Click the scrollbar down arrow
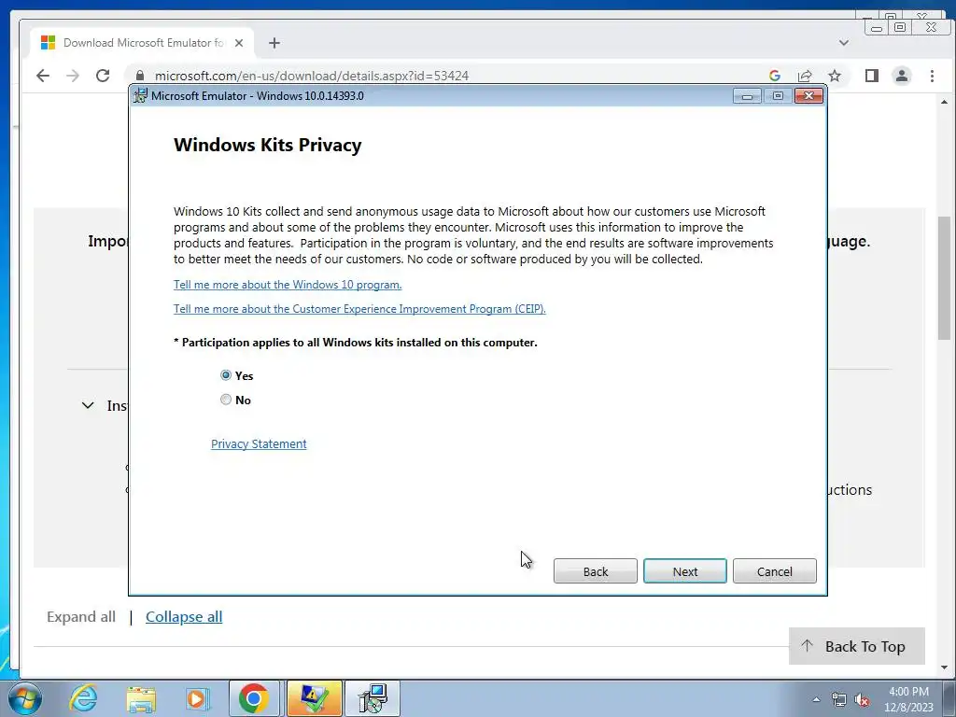 944,668
